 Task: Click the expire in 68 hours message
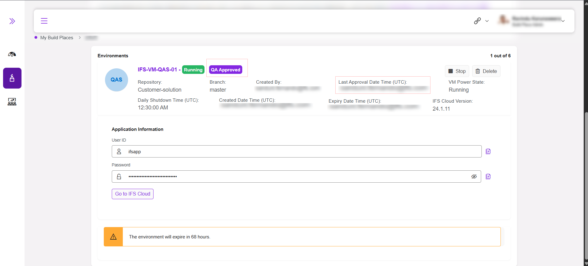point(170,237)
